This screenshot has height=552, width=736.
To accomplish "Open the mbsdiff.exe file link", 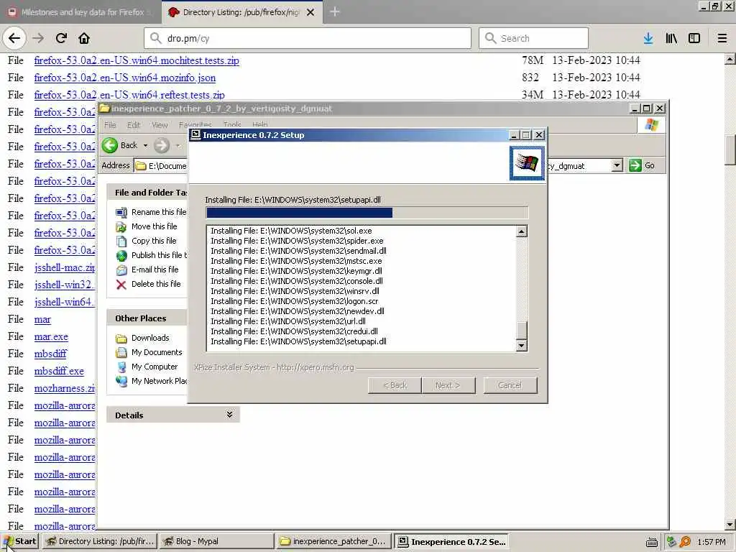I will pos(59,371).
